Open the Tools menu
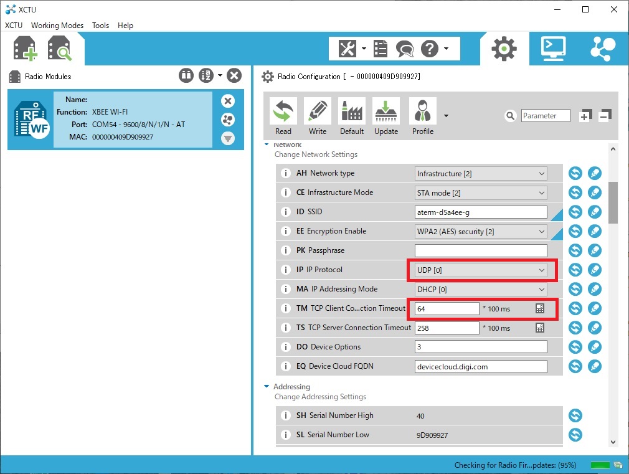The width and height of the screenshot is (629, 474). tap(100, 26)
